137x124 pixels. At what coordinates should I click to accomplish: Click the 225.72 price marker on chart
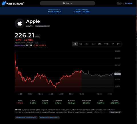tap(117, 74)
